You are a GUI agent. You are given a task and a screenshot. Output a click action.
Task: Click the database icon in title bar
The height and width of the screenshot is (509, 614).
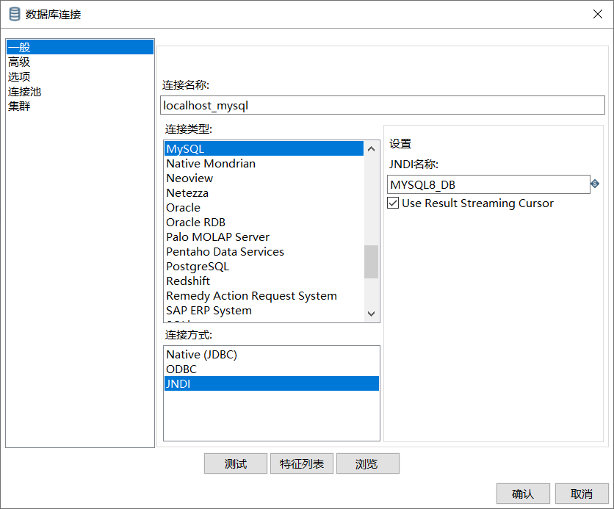[15, 14]
